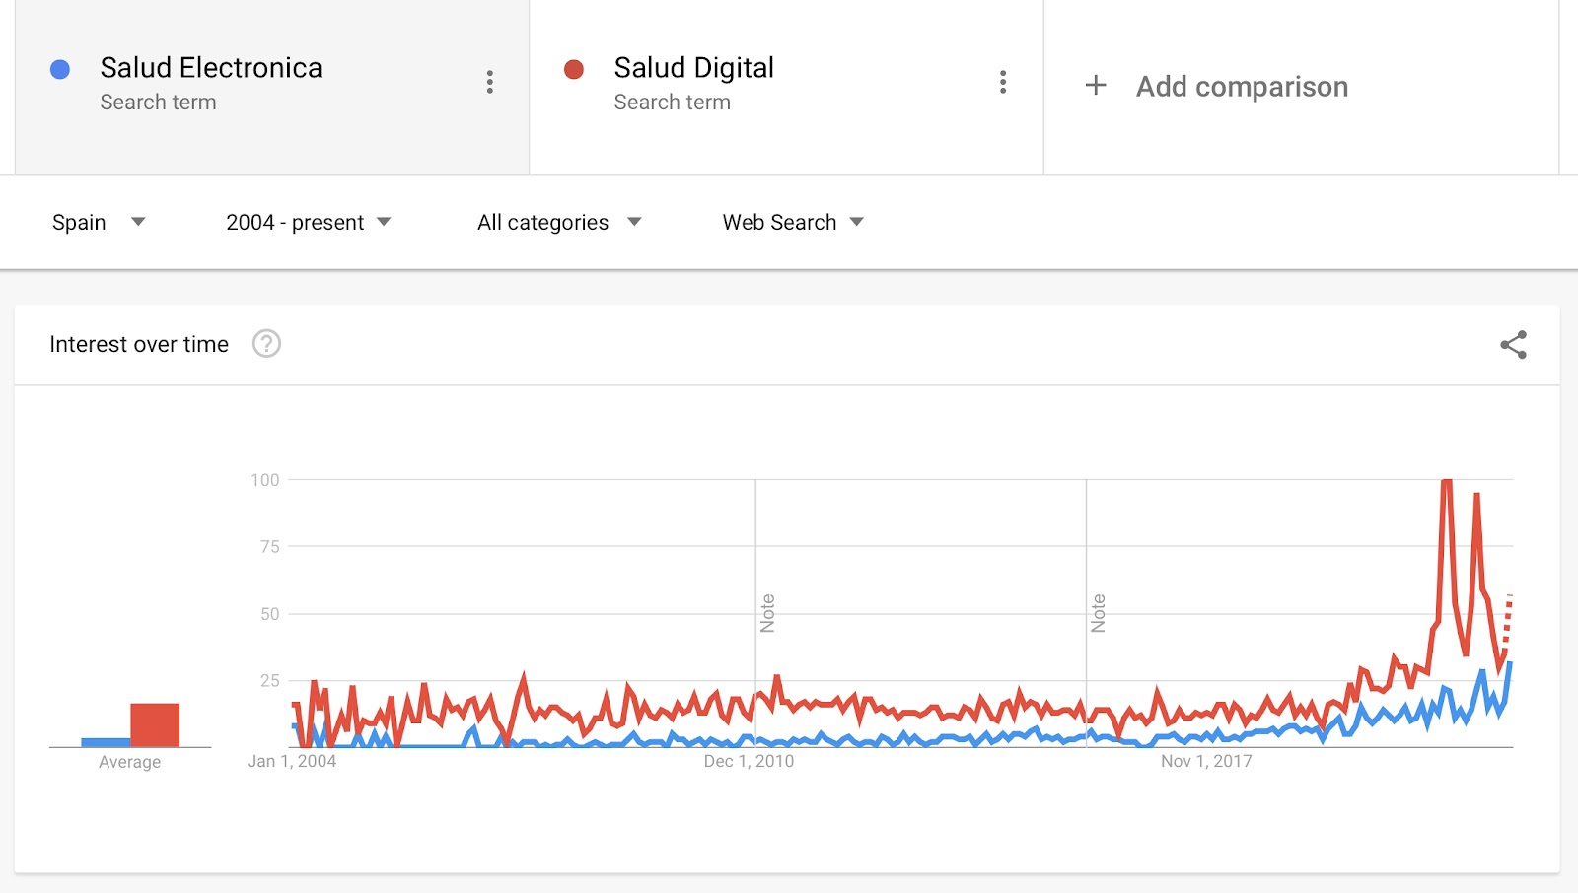Click the red dot of Salud Digital
The width and height of the screenshot is (1578, 893).
point(574,69)
